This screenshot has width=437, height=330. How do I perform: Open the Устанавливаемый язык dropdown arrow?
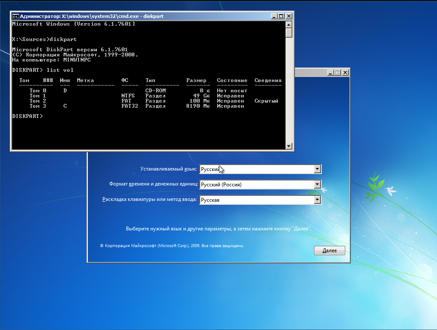click(317, 169)
